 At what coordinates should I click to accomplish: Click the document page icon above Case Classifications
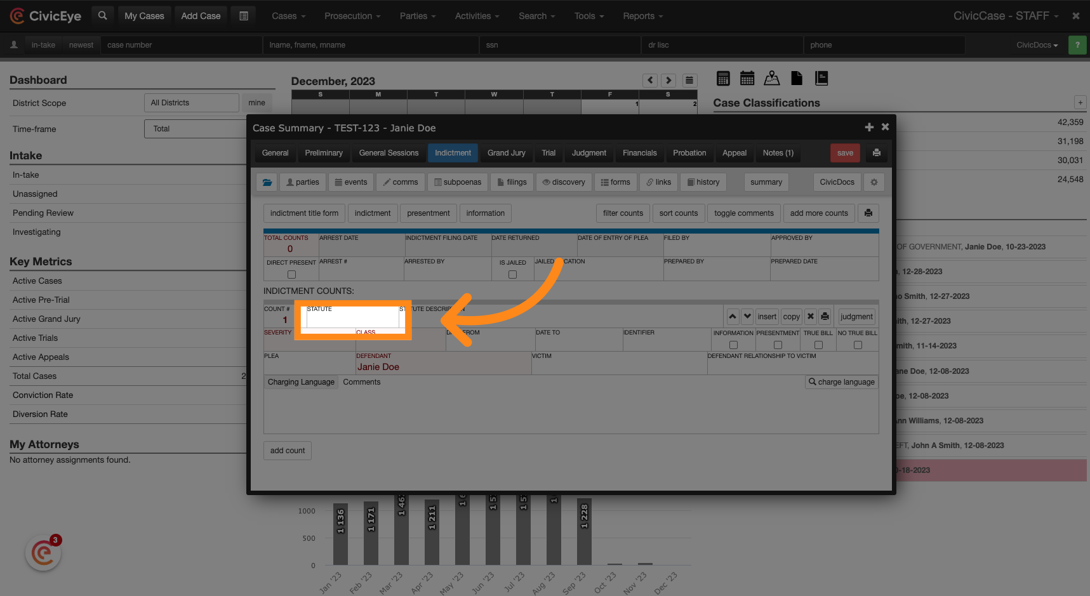pyautogui.click(x=797, y=78)
